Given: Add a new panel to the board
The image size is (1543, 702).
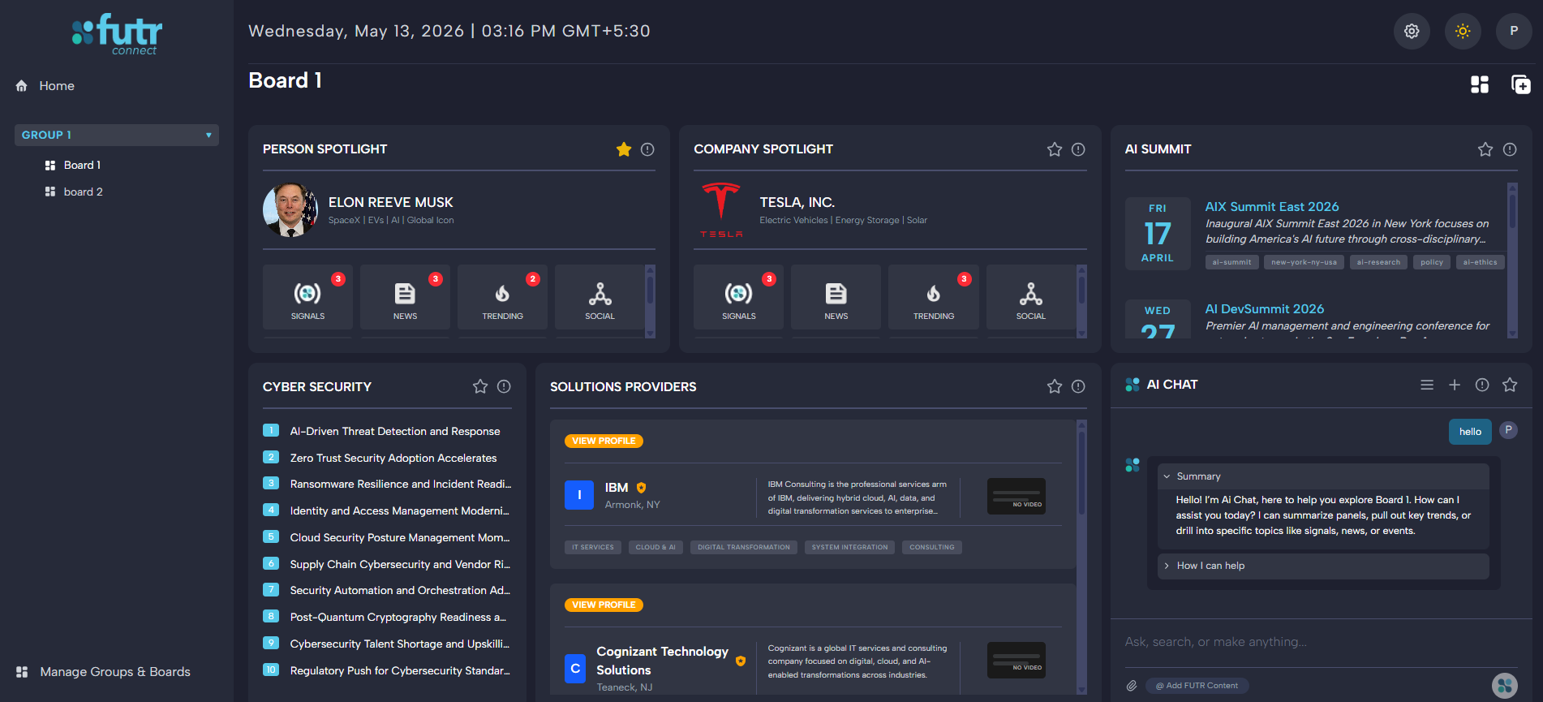Looking at the screenshot, I should click(x=1521, y=84).
